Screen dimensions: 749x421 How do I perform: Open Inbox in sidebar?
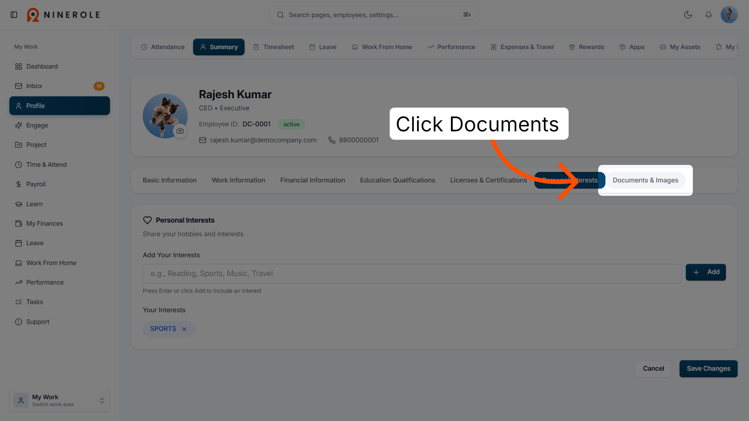click(60, 86)
